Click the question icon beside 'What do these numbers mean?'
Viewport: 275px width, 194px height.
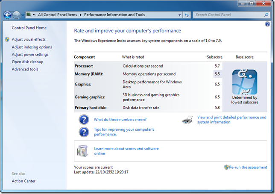pos(83,120)
